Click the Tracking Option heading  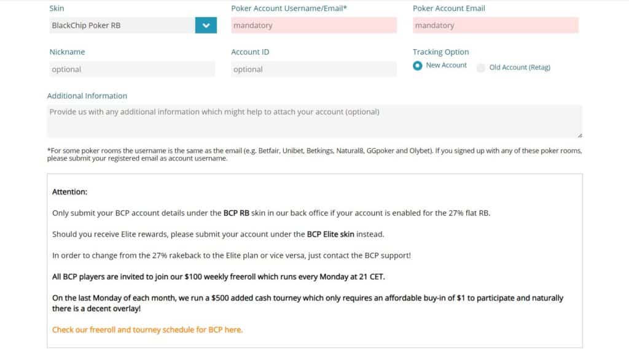click(x=440, y=52)
